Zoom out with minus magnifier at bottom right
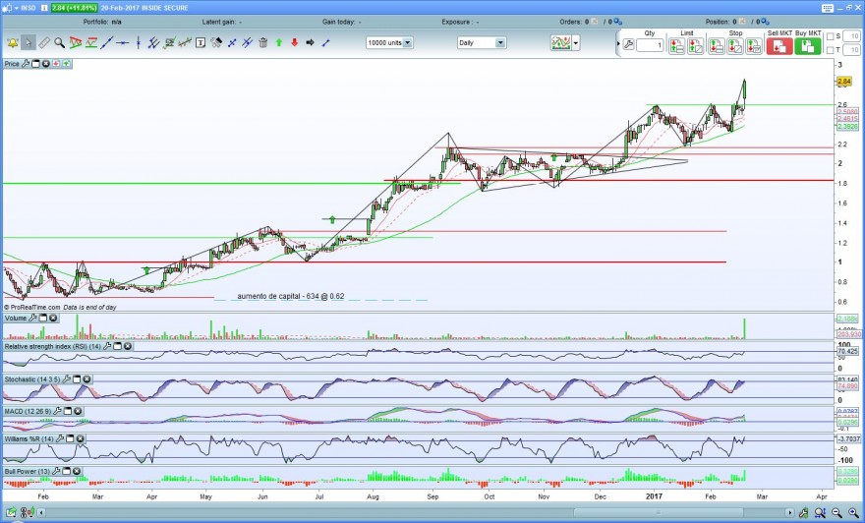Screen dimensions: 865x523 (836, 513)
